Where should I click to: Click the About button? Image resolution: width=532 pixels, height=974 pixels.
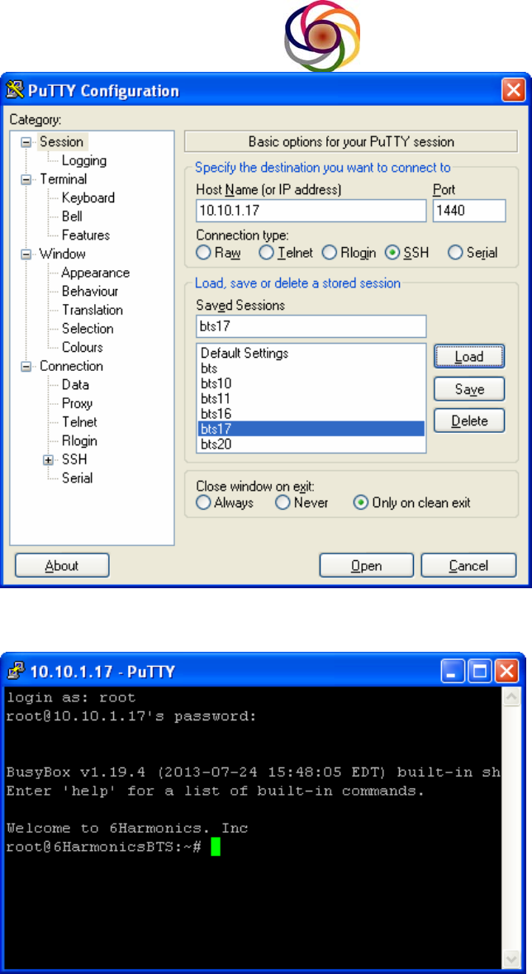coord(62,566)
